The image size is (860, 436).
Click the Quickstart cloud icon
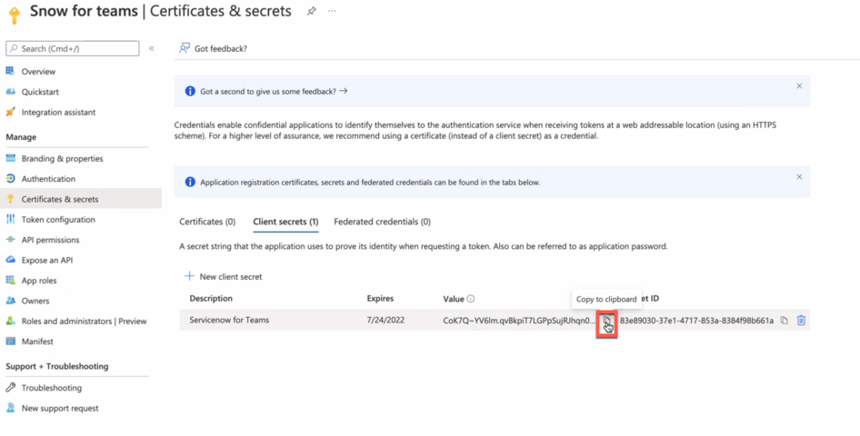(10, 92)
